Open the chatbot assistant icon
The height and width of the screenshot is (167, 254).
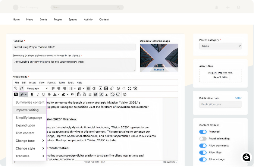(246, 157)
